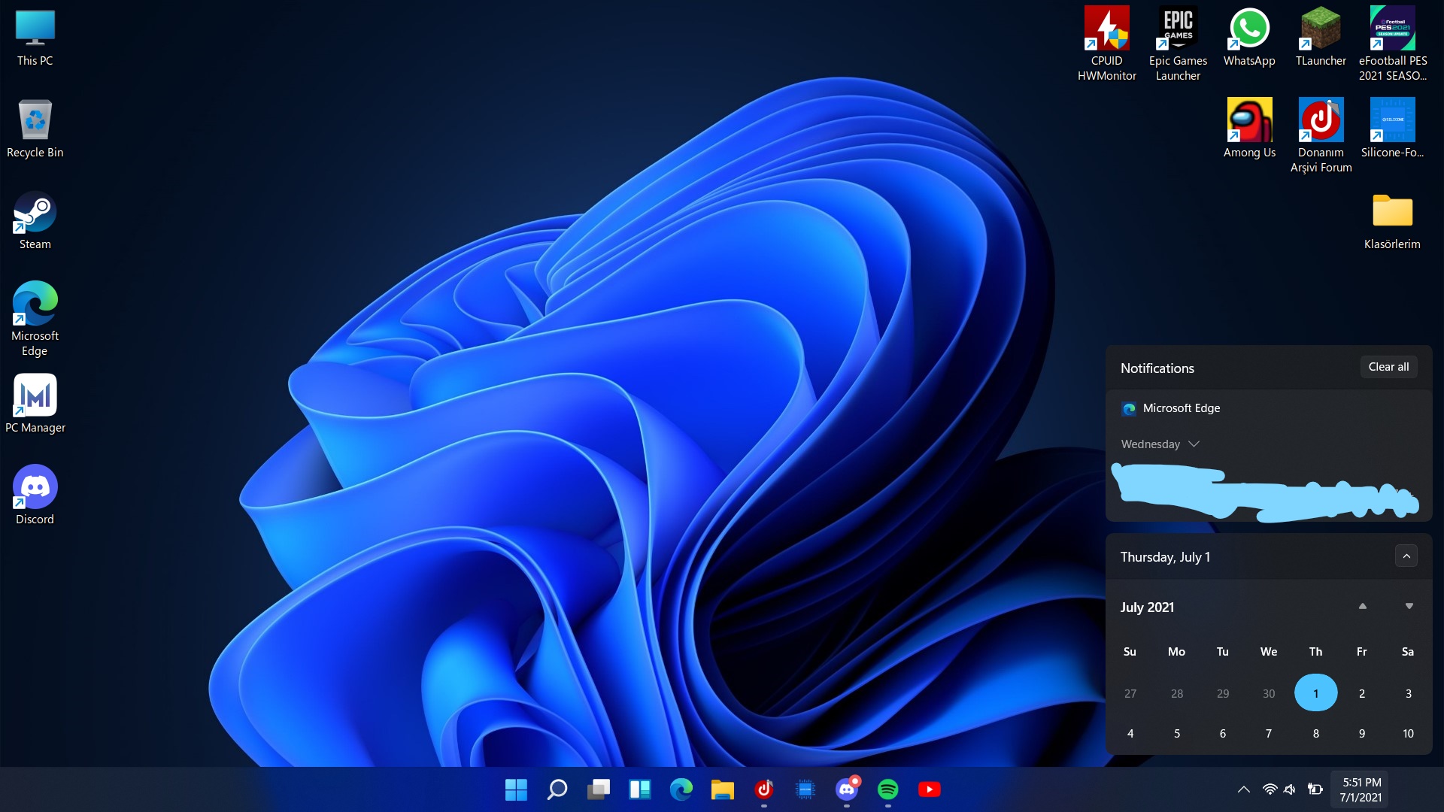Click the Windows Start button
1444x812 pixels.
point(516,789)
